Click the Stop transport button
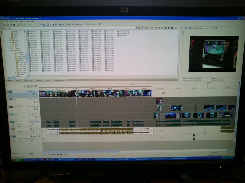The height and width of the screenshot is (183, 245). click(x=61, y=154)
